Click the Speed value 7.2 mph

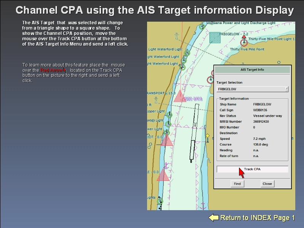tap(260, 139)
